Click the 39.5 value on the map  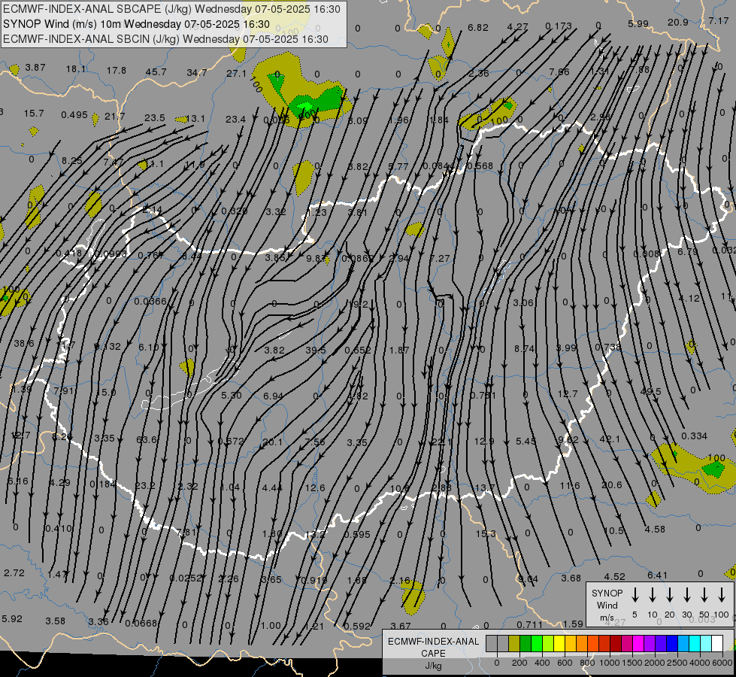(316, 350)
